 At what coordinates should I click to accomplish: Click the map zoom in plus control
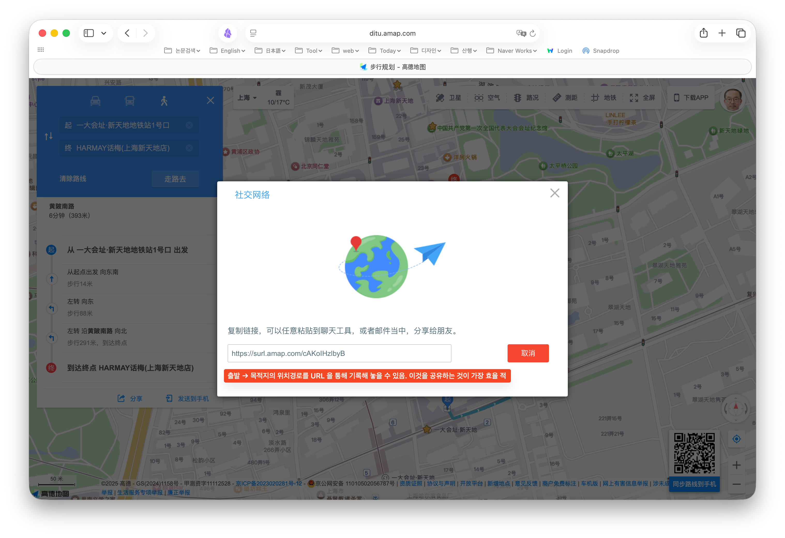[736, 465]
